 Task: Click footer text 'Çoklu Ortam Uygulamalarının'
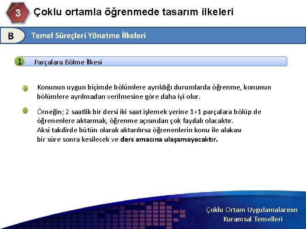252,210
